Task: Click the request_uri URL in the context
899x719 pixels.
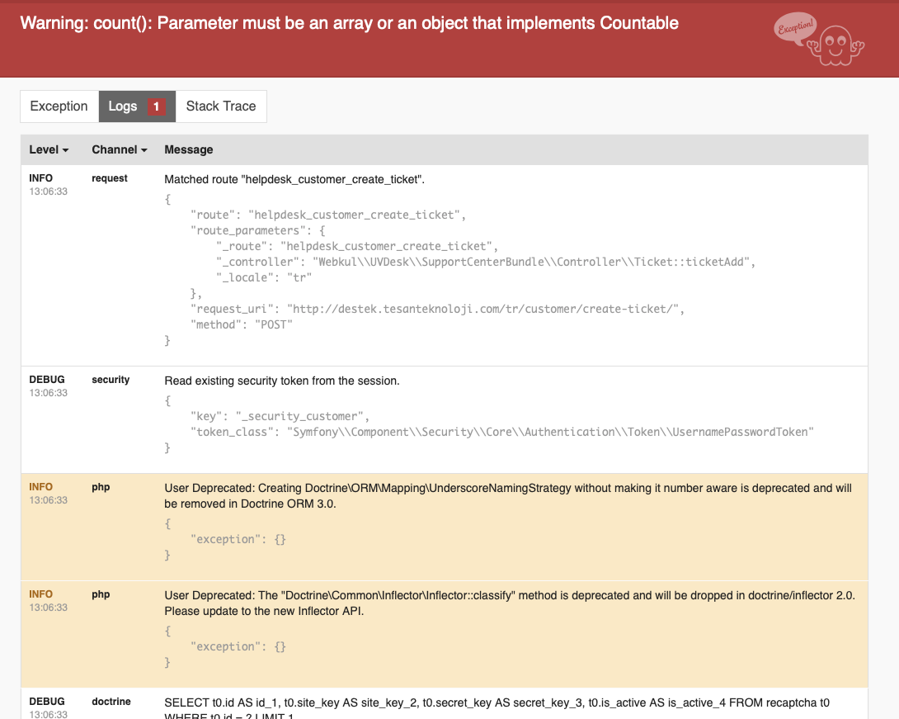Action: 485,309
